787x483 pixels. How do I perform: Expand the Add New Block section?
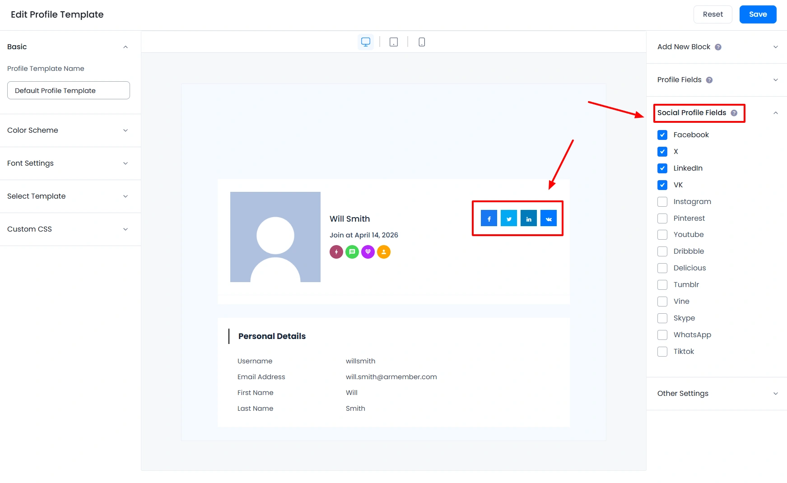717,47
